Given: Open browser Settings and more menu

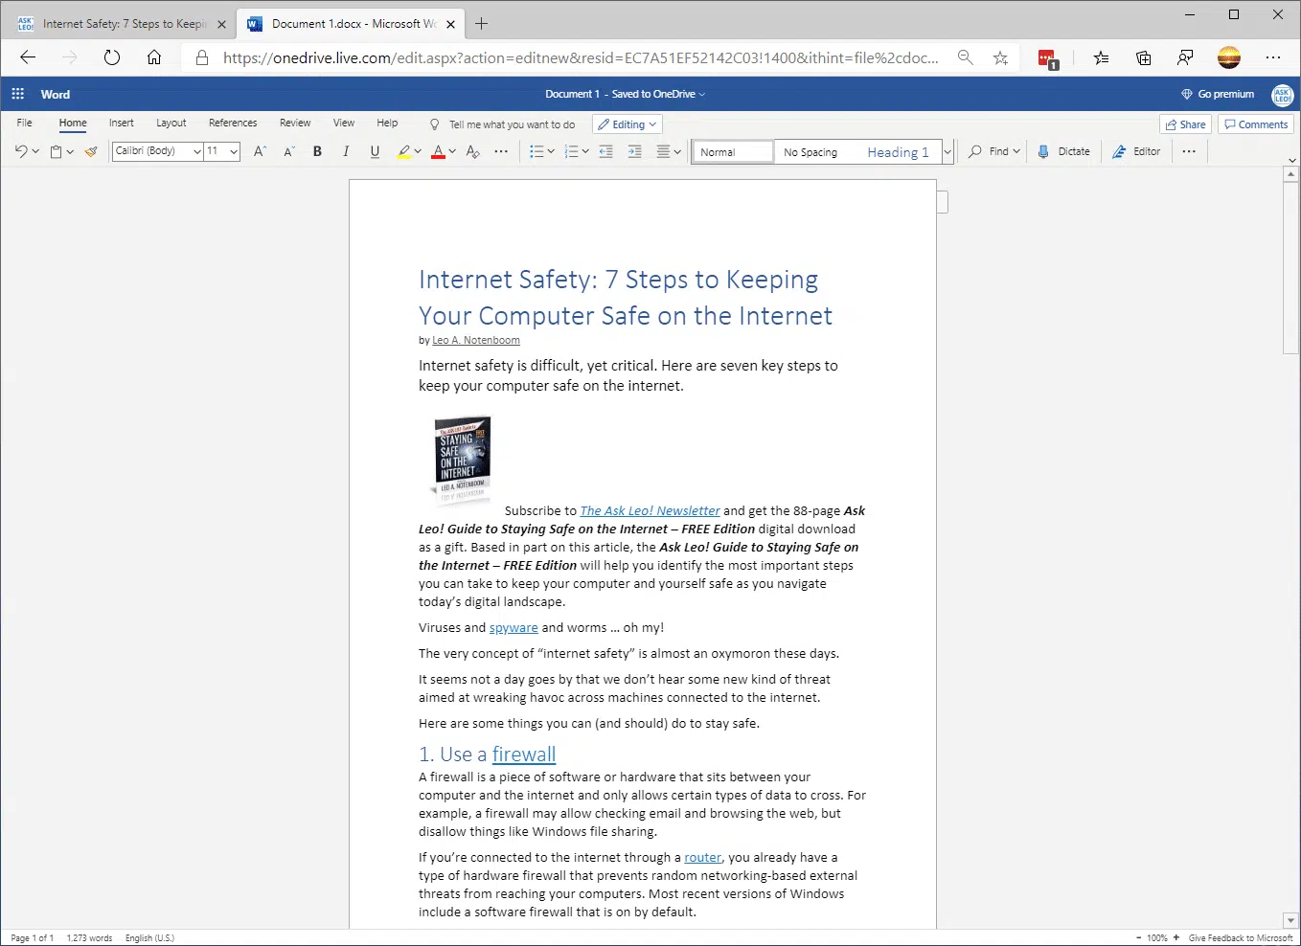Looking at the screenshot, I should click(x=1273, y=57).
